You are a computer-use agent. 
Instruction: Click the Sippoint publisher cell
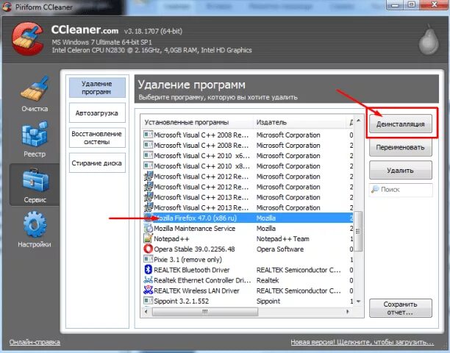(x=268, y=301)
